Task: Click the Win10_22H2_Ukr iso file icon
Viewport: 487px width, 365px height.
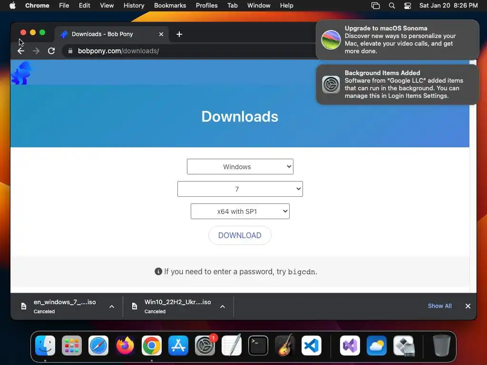Action: pyautogui.click(x=135, y=307)
